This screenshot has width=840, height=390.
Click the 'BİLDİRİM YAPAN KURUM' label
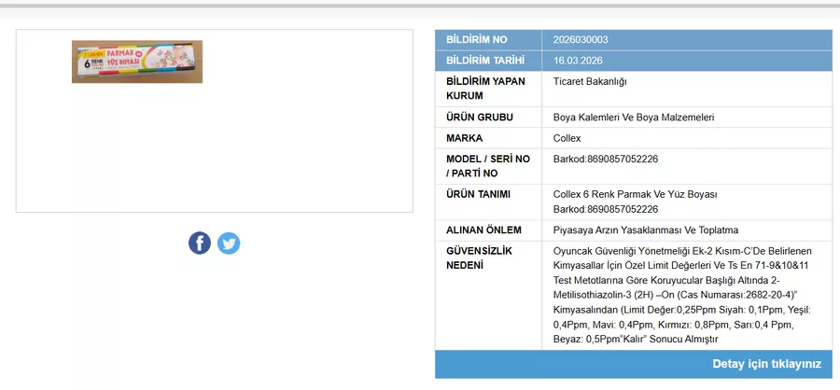pos(485,89)
